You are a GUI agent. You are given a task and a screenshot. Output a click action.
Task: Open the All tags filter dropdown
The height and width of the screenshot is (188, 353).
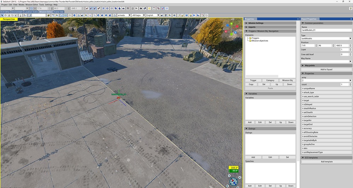[138, 15]
